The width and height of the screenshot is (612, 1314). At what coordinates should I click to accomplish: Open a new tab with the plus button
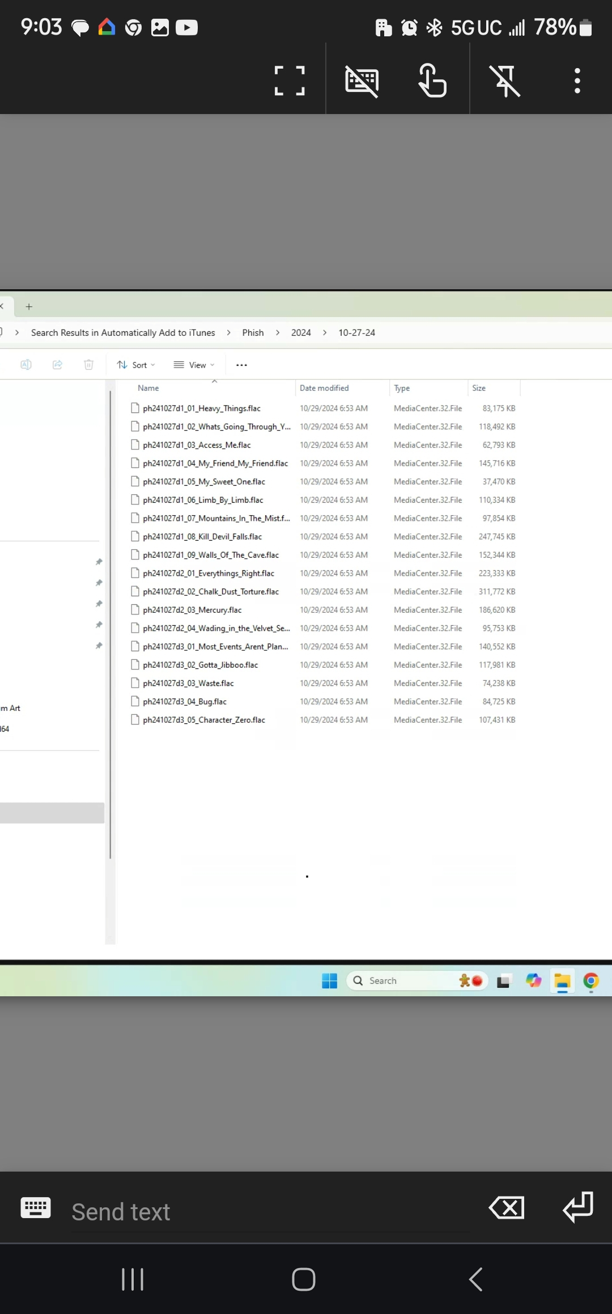pos(29,306)
